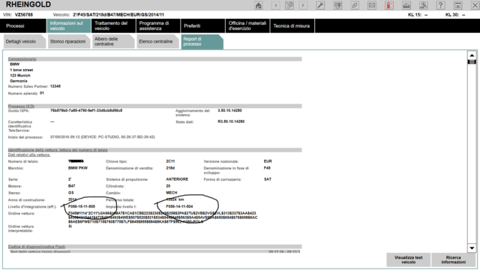Open Programma di assistenza menu
The width and height of the screenshot is (480, 270).
point(158,25)
